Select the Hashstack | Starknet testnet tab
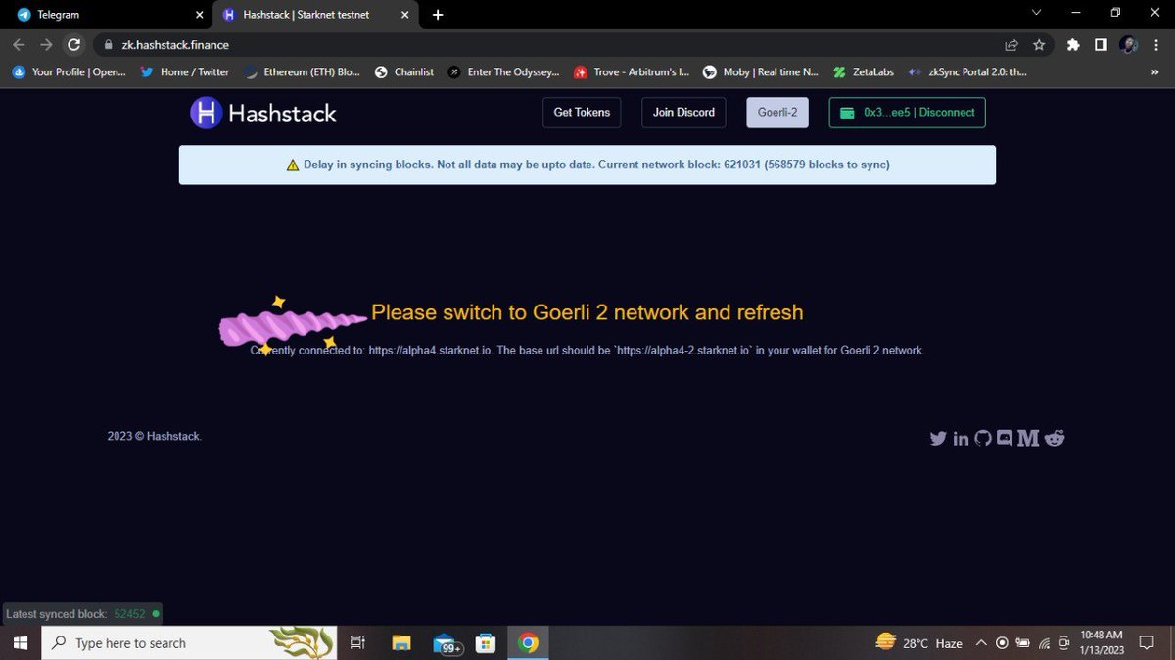Viewport: 1175px width, 660px height. point(316,15)
